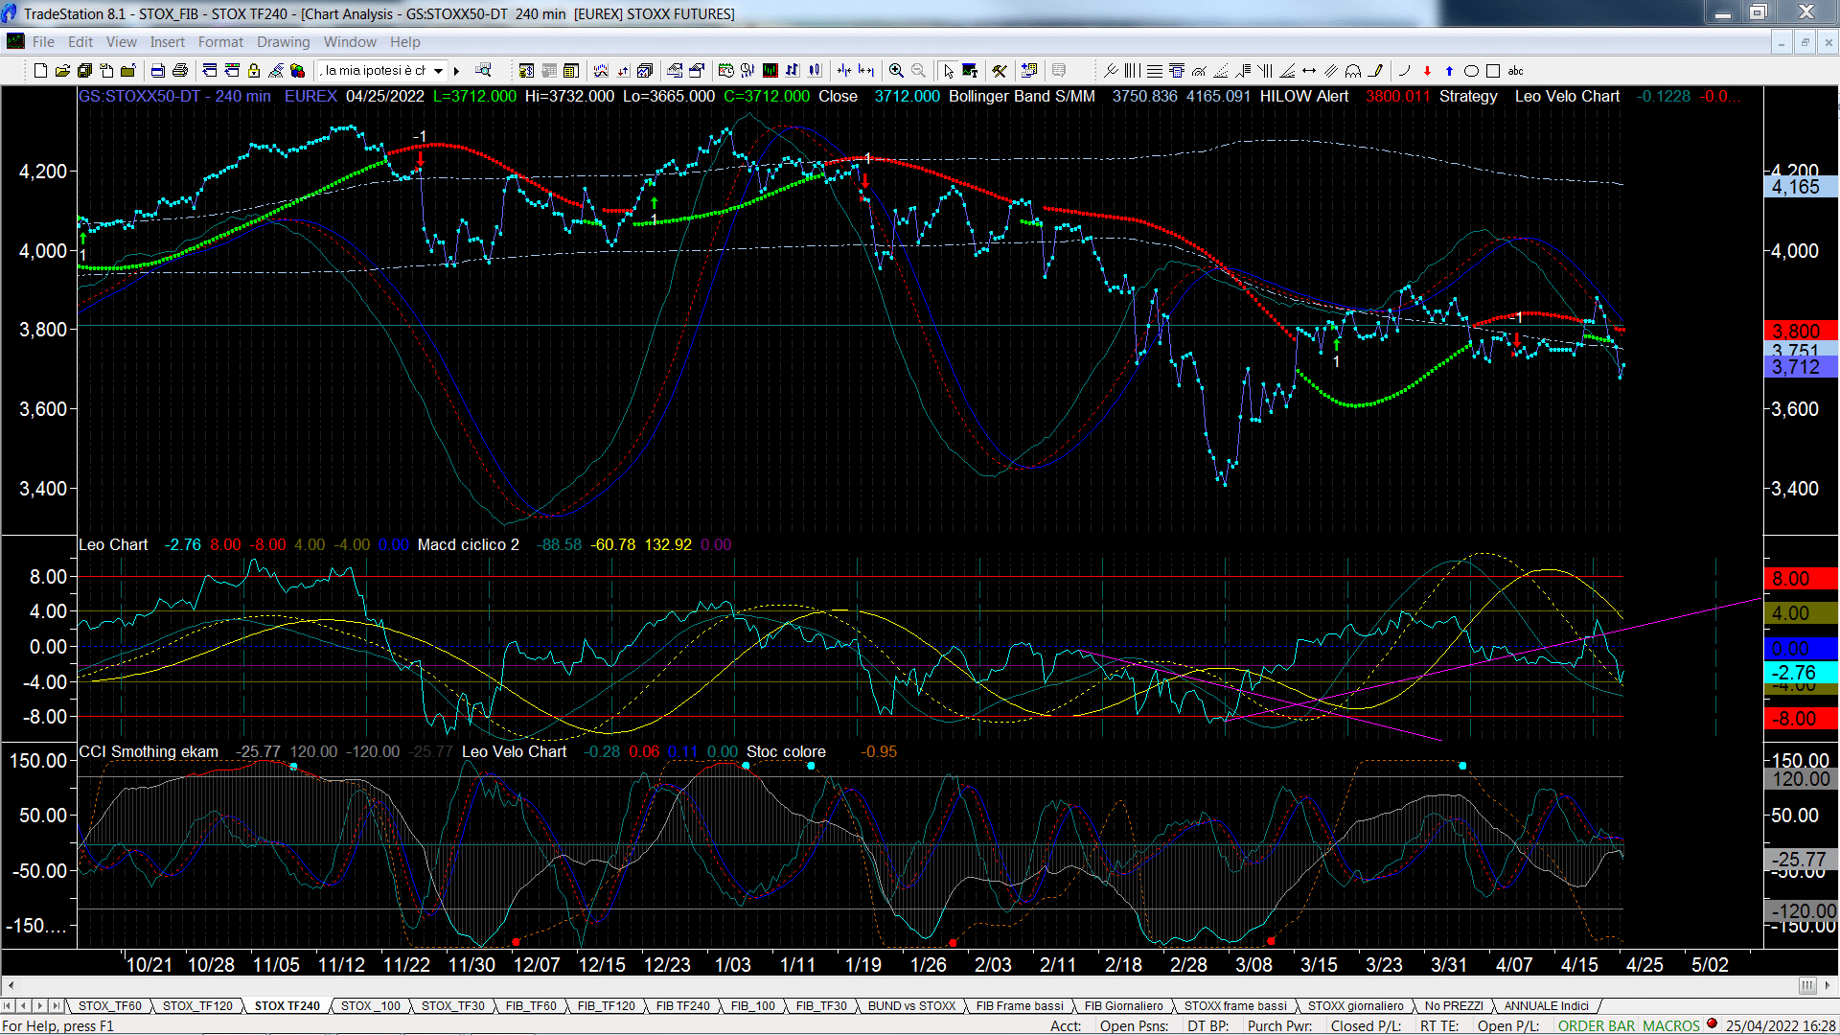The height and width of the screenshot is (1035, 1840).
Task: Switch to the STOX_TF120 workspace tab
Action: (197, 1006)
